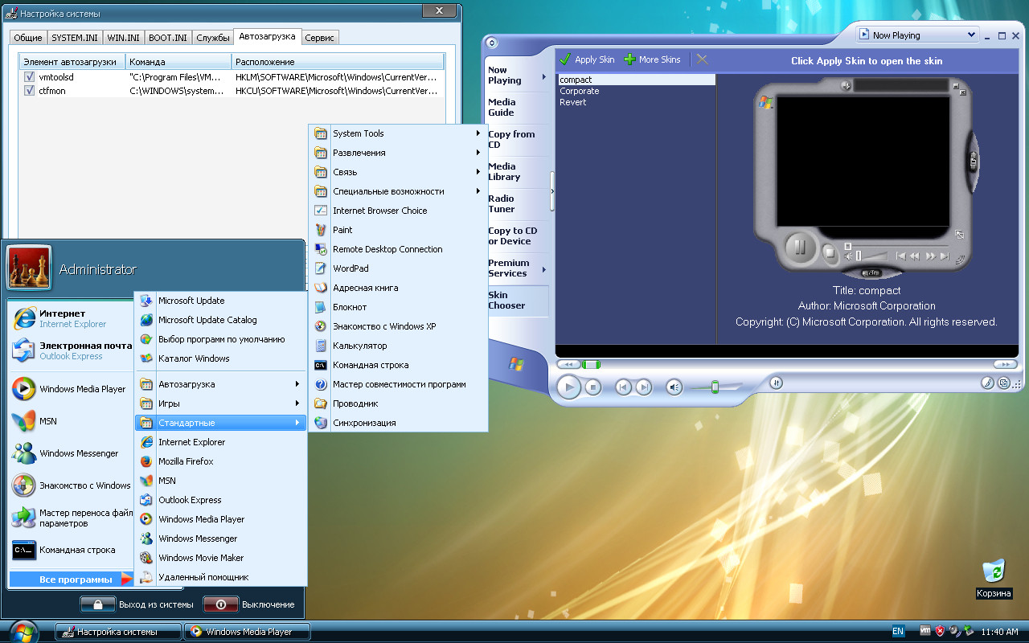Select Media Library in player sidebar
Image resolution: width=1029 pixels, height=643 pixels.
(x=504, y=172)
